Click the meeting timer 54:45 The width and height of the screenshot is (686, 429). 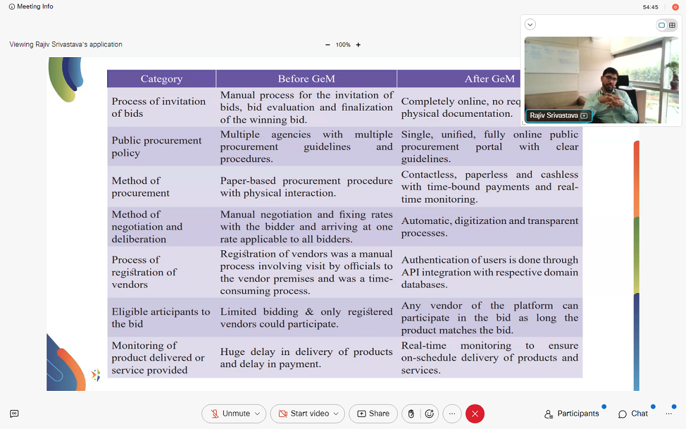(x=650, y=7)
